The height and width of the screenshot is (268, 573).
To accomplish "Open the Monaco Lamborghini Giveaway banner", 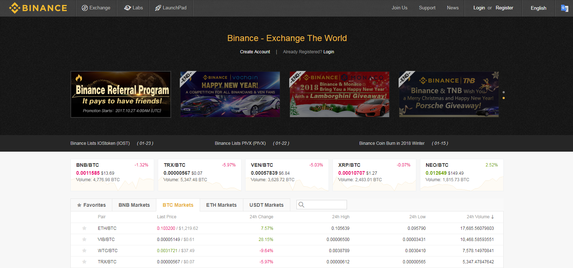I will (x=339, y=94).
